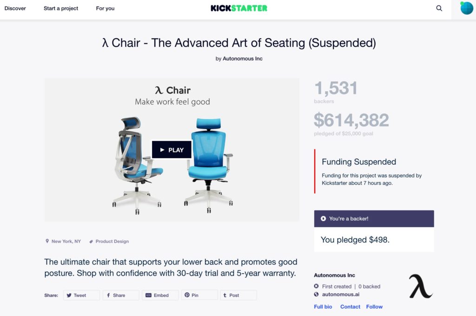Click the Product Design category link
The image size is (476, 316).
[112, 241]
